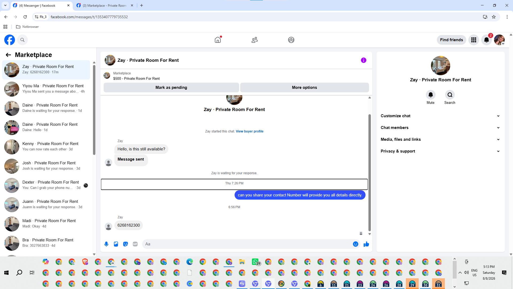The image size is (513, 289).
Task: Expand the Customize chat section
Action: tap(440, 116)
